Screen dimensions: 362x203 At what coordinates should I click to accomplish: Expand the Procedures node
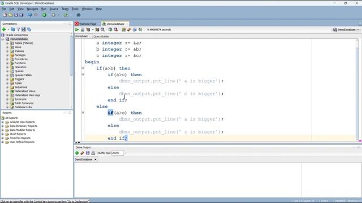(7, 59)
